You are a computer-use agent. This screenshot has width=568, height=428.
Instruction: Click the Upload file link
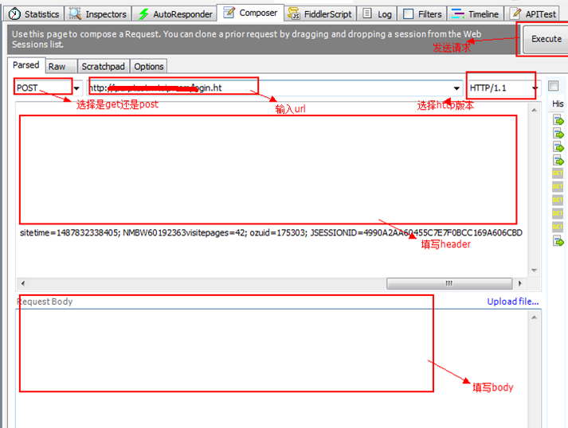click(512, 302)
